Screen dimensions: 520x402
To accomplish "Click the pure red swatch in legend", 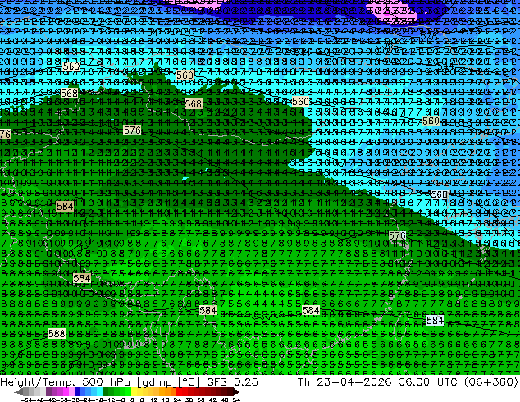I will click(x=179, y=391).
